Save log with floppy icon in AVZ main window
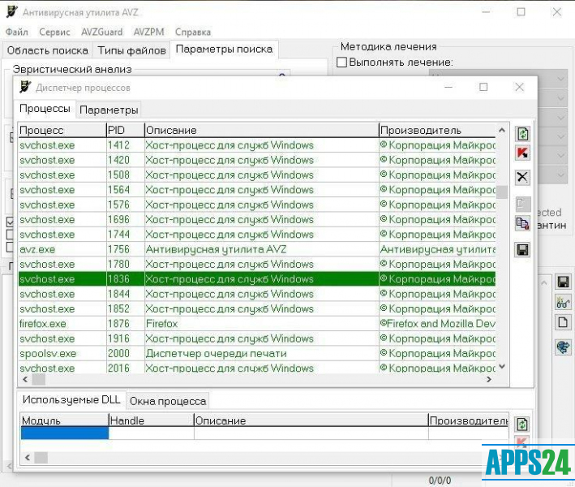The width and height of the screenshot is (575, 487). click(x=564, y=282)
